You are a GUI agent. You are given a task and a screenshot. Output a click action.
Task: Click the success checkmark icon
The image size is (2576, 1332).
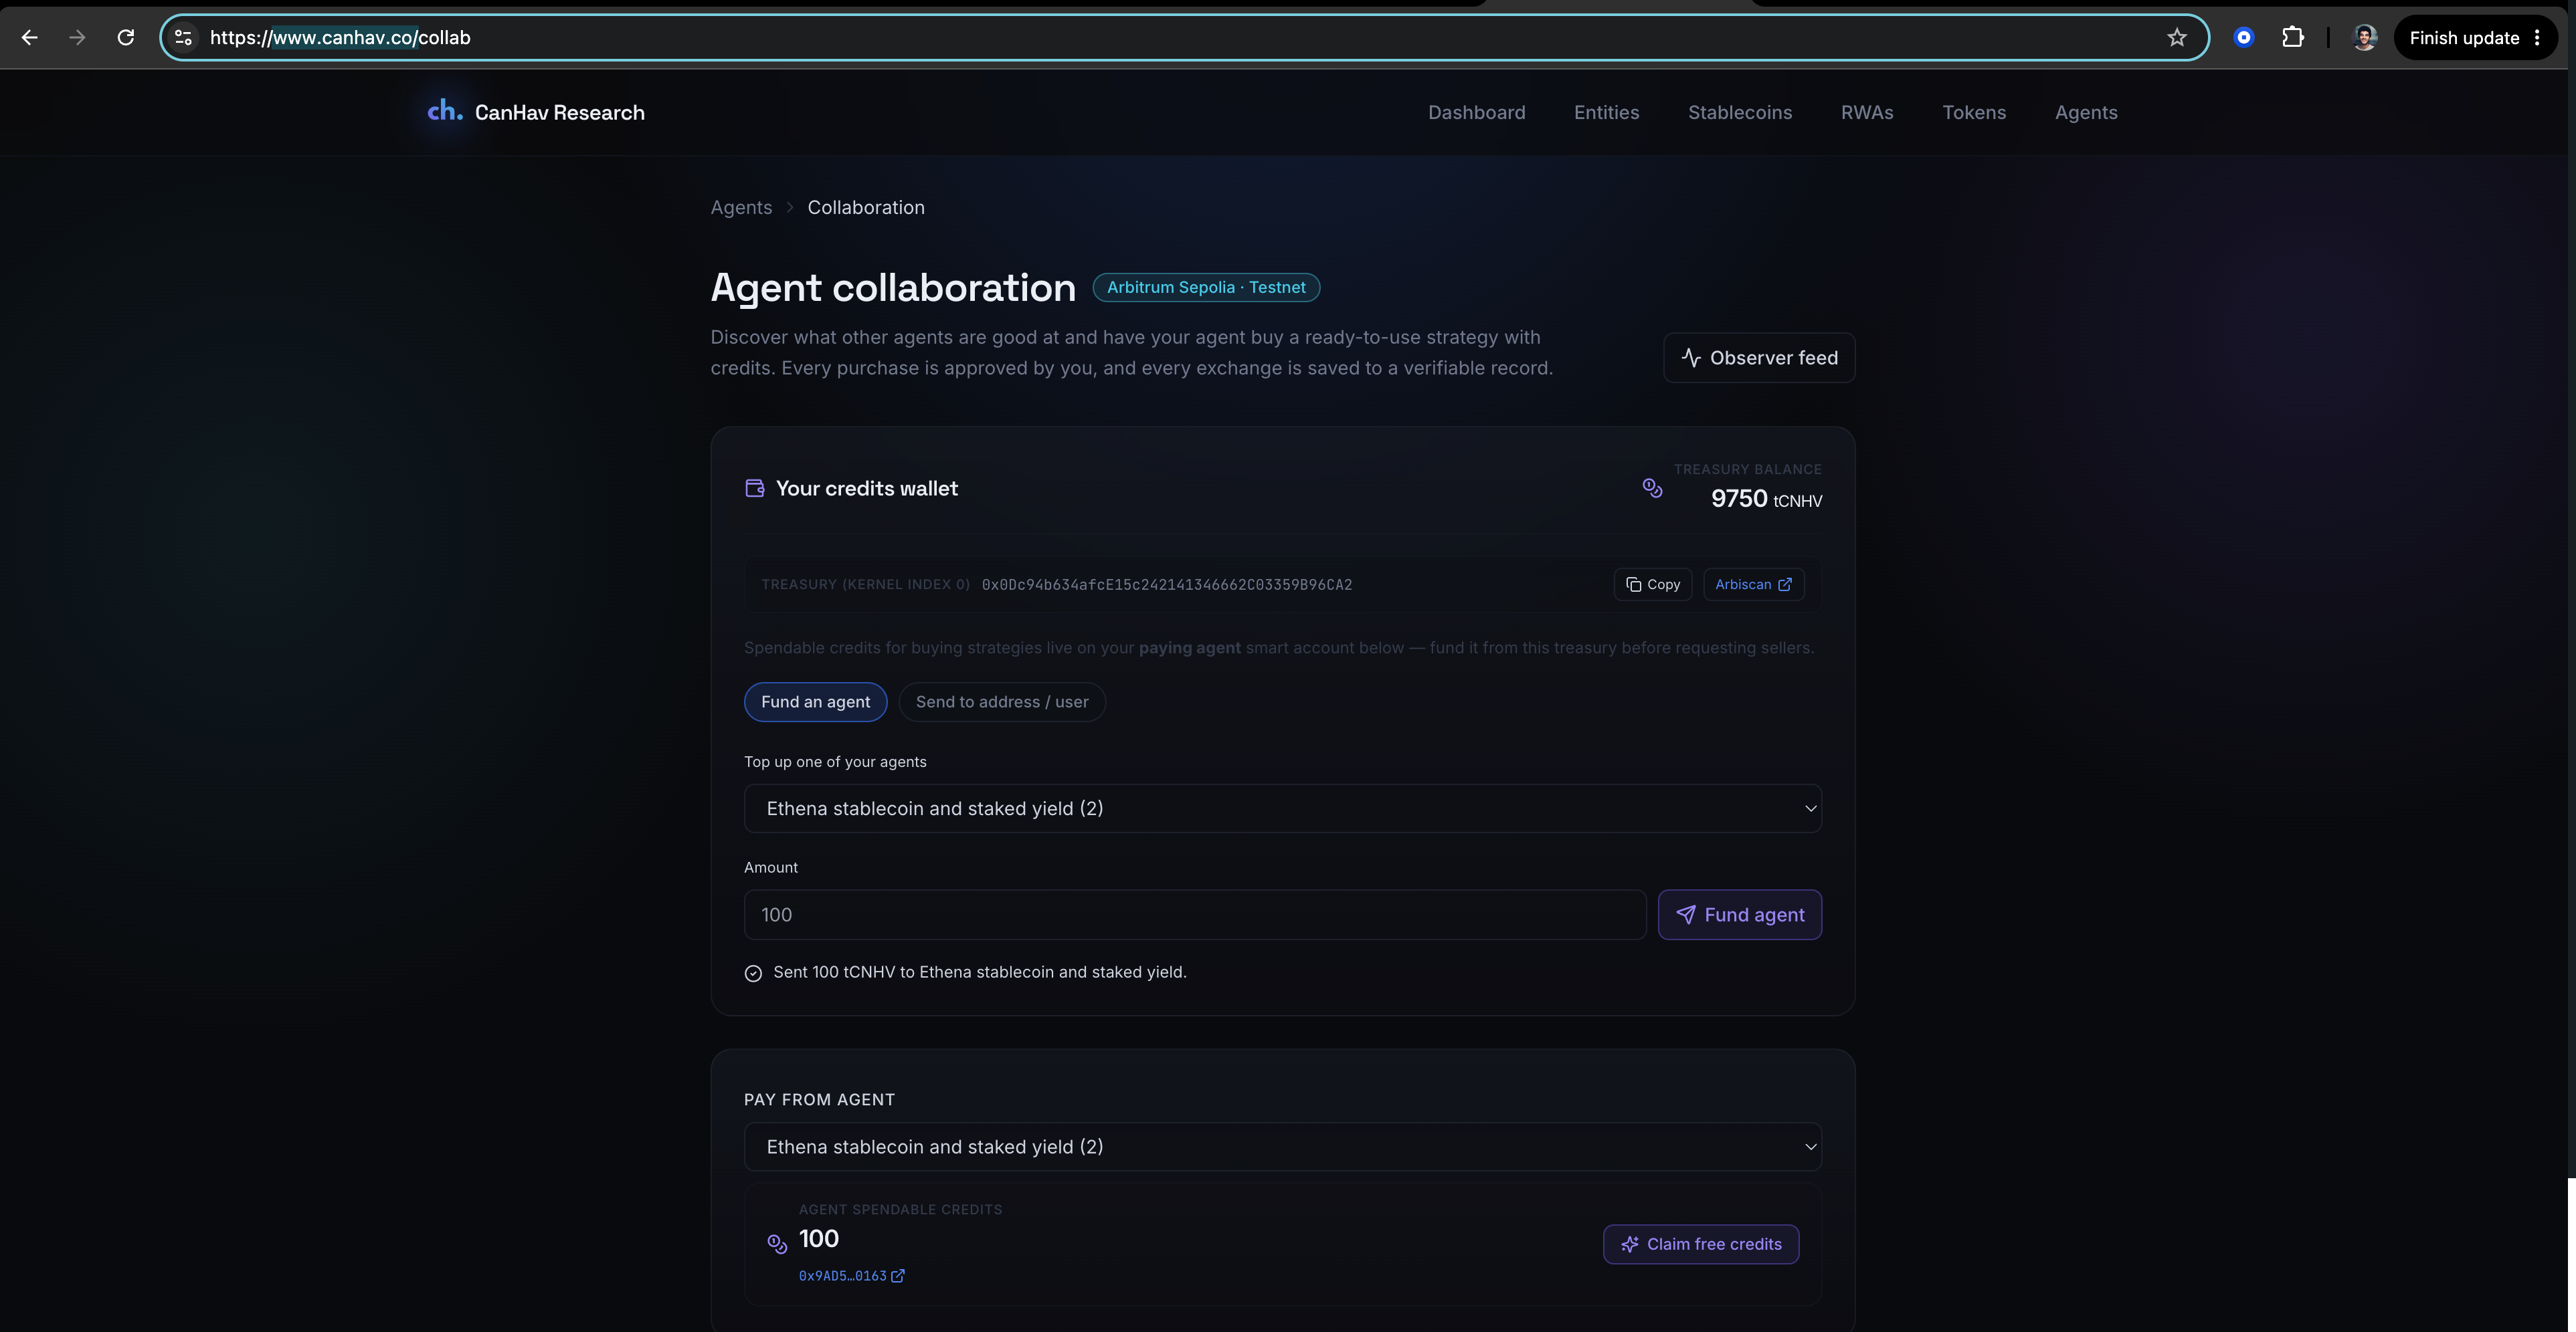pos(753,974)
